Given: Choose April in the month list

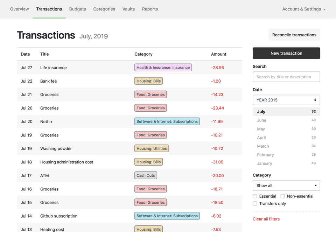Looking at the screenshot, I should [x=286, y=137].
